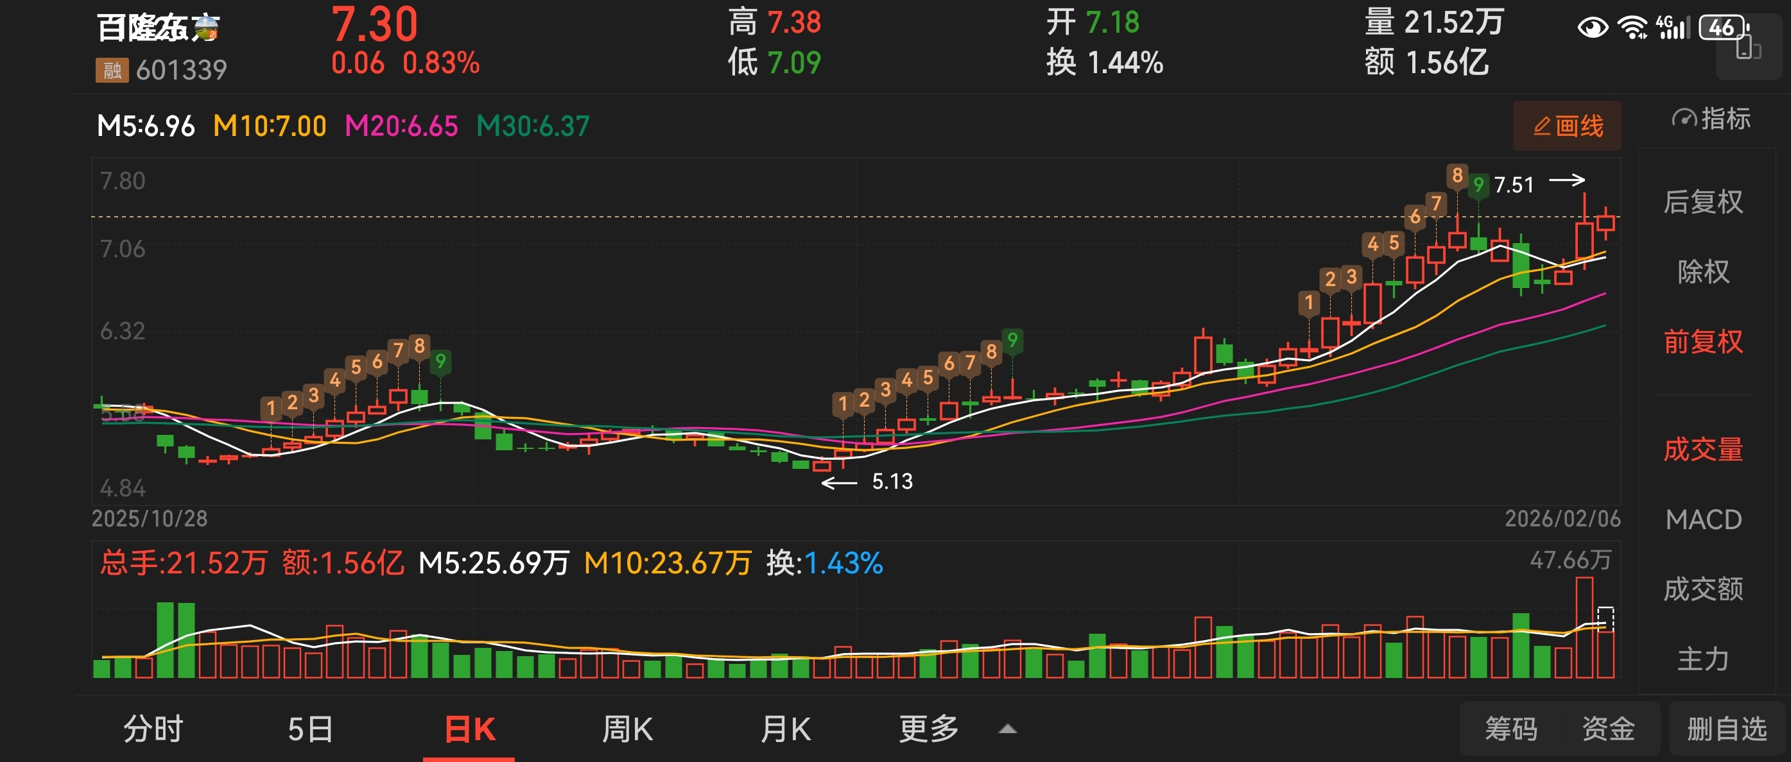Switch sub-chart to MACD indicator
Image resolution: width=1791 pixels, height=762 pixels.
pos(1702,519)
